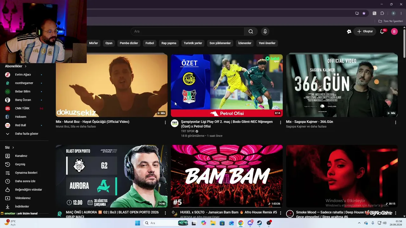The image size is (406, 228).
Task: Click the YouTube search input field
Action: point(187,31)
